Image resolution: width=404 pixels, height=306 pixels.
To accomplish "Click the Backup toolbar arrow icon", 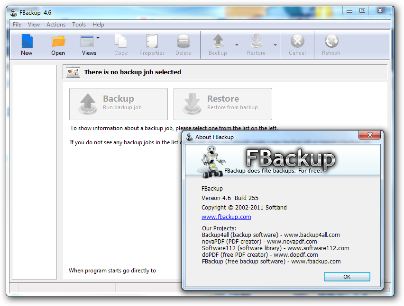I will tap(218, 41).
